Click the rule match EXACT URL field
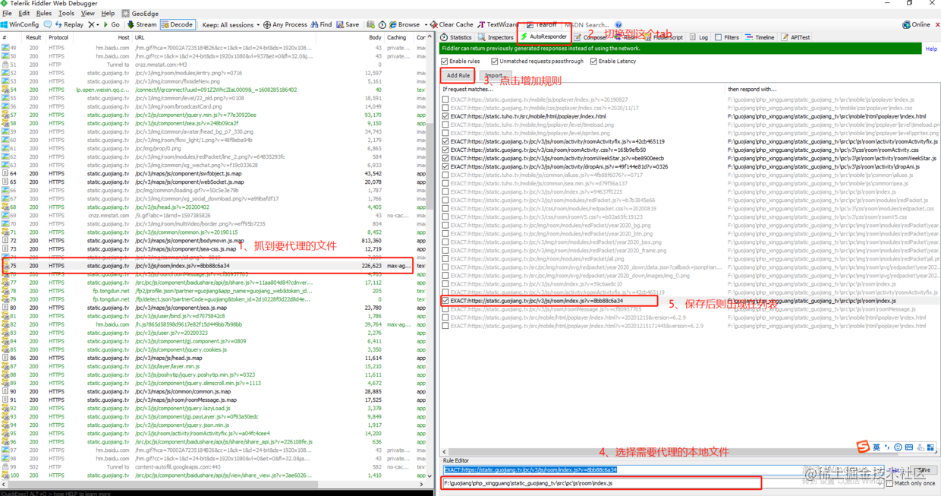 pyautogui.click(x=663, y=470)
